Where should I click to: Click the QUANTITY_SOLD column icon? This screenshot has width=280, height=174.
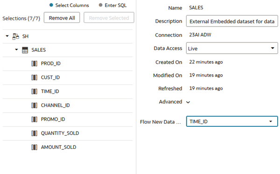tap(34, 133)
